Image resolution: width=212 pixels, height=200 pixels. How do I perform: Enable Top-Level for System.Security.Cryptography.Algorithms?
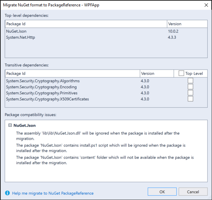tap(190, 81)
